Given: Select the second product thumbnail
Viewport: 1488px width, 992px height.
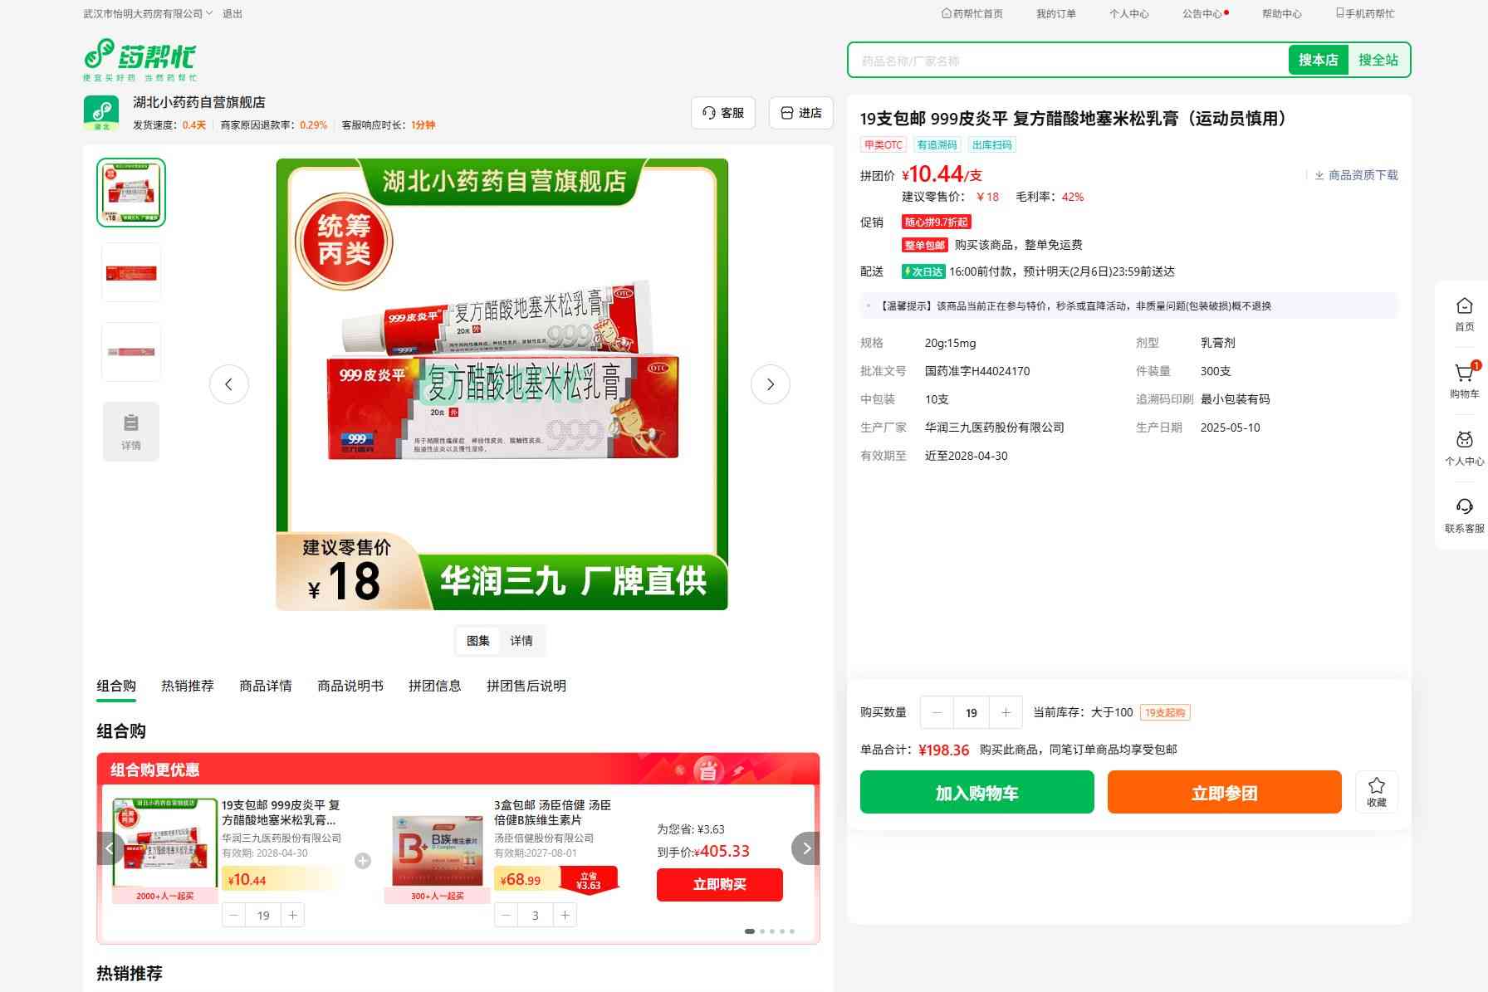Looking at the screenshot, I should pos(131,272).
